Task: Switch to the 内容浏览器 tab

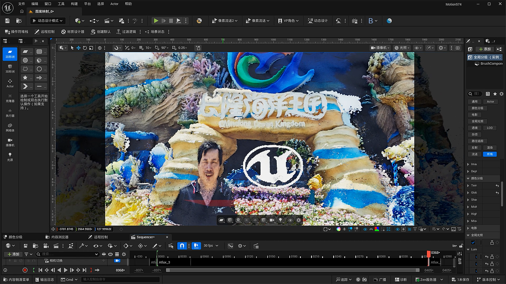Action: tap(57, 237)
